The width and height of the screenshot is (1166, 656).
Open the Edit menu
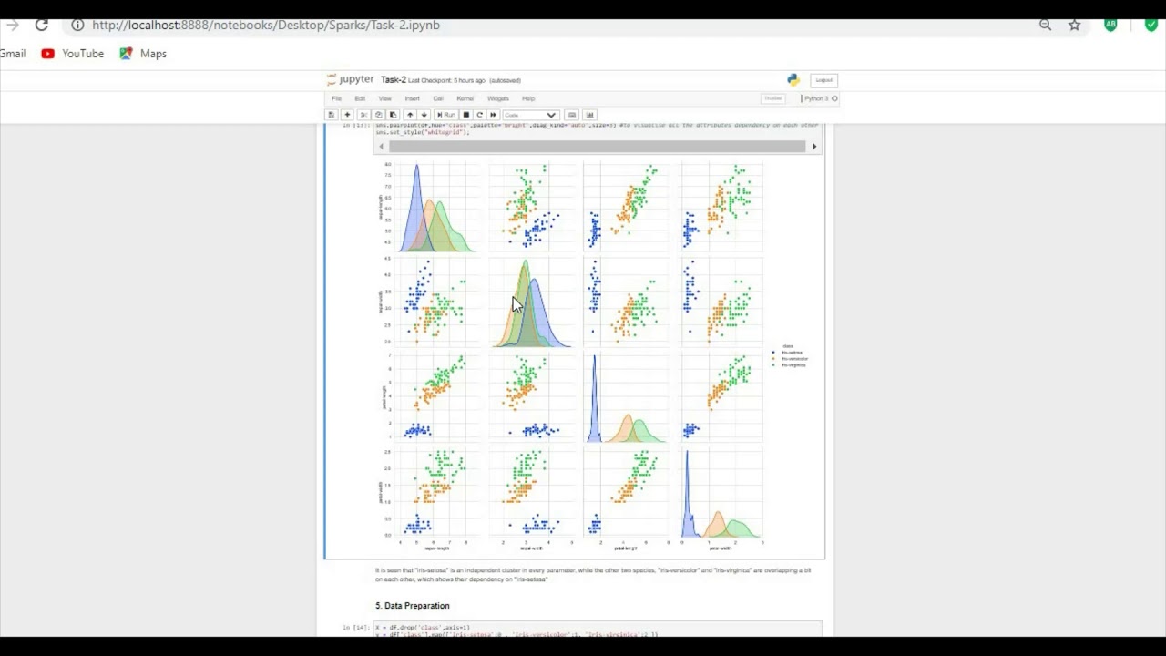point(360,98)
